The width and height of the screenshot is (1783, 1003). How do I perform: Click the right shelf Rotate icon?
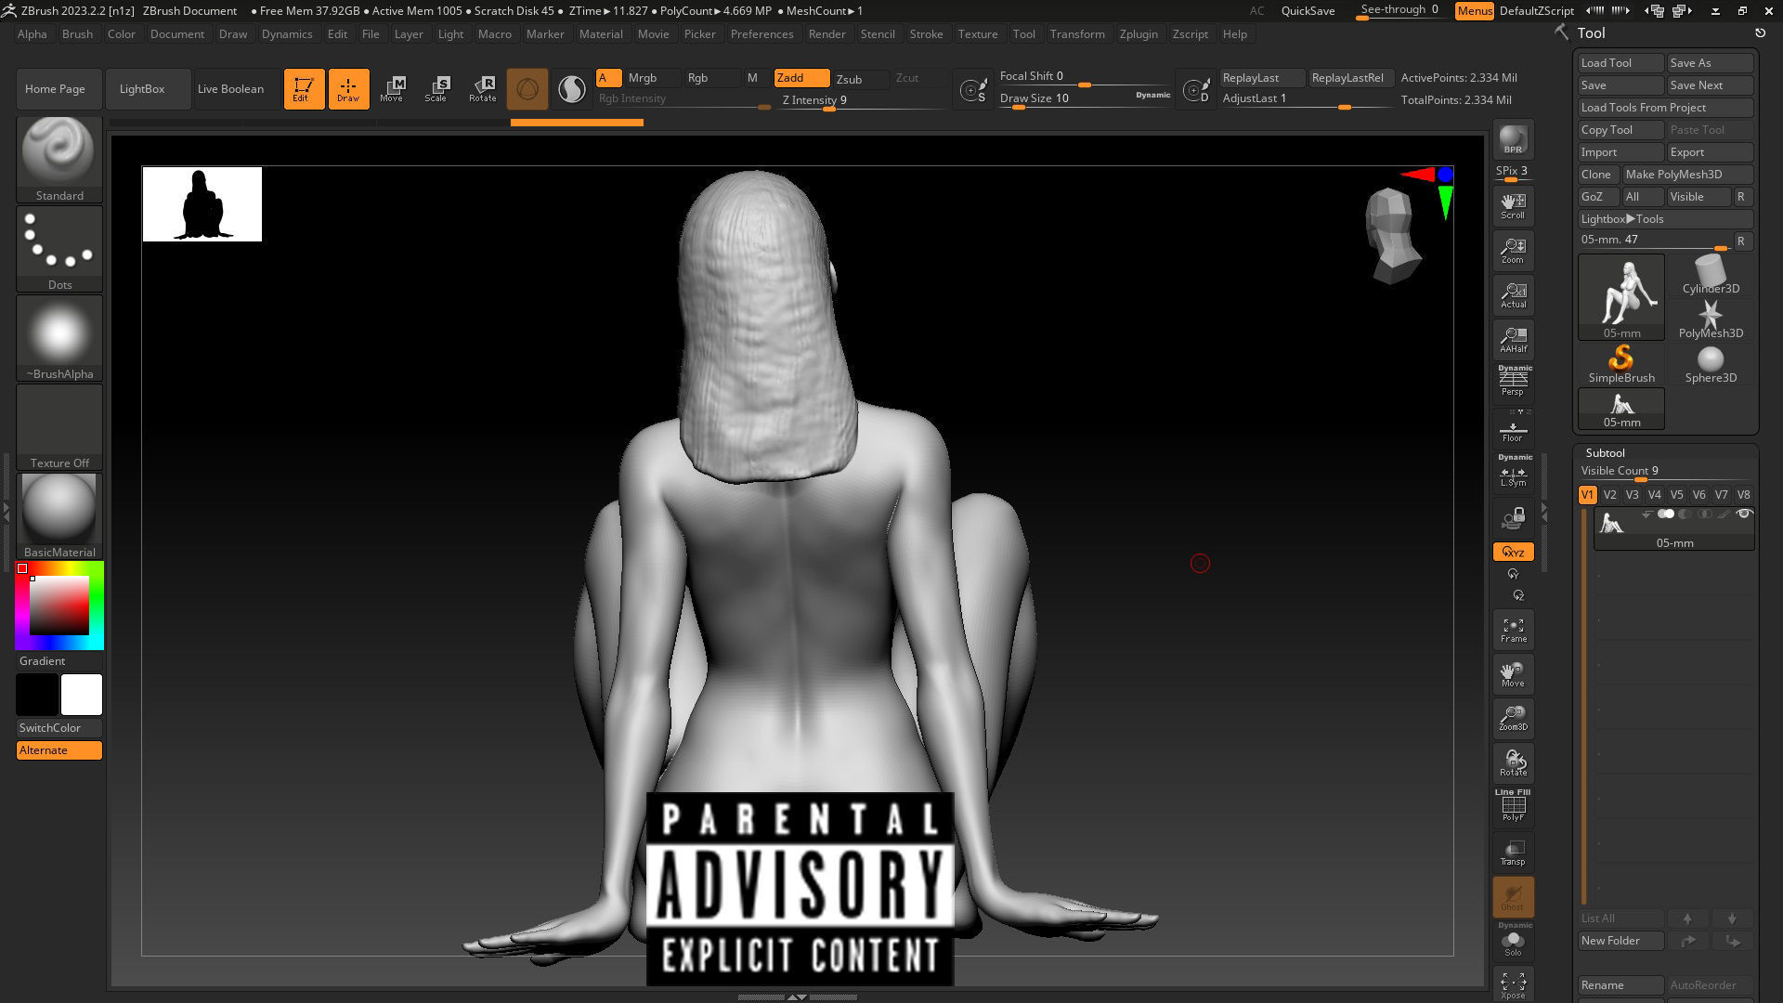(1513, 762)
